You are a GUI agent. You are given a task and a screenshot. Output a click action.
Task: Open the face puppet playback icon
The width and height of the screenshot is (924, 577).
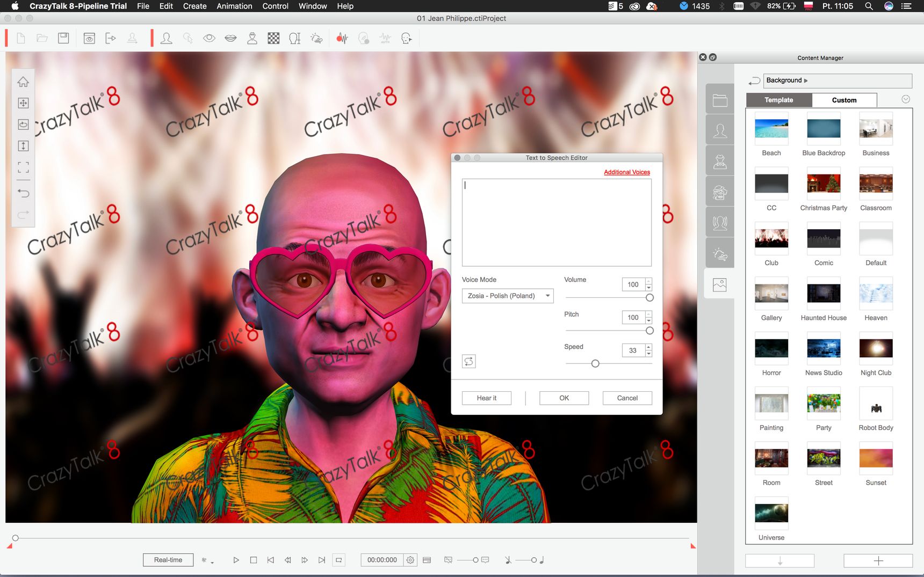point(407,38)
